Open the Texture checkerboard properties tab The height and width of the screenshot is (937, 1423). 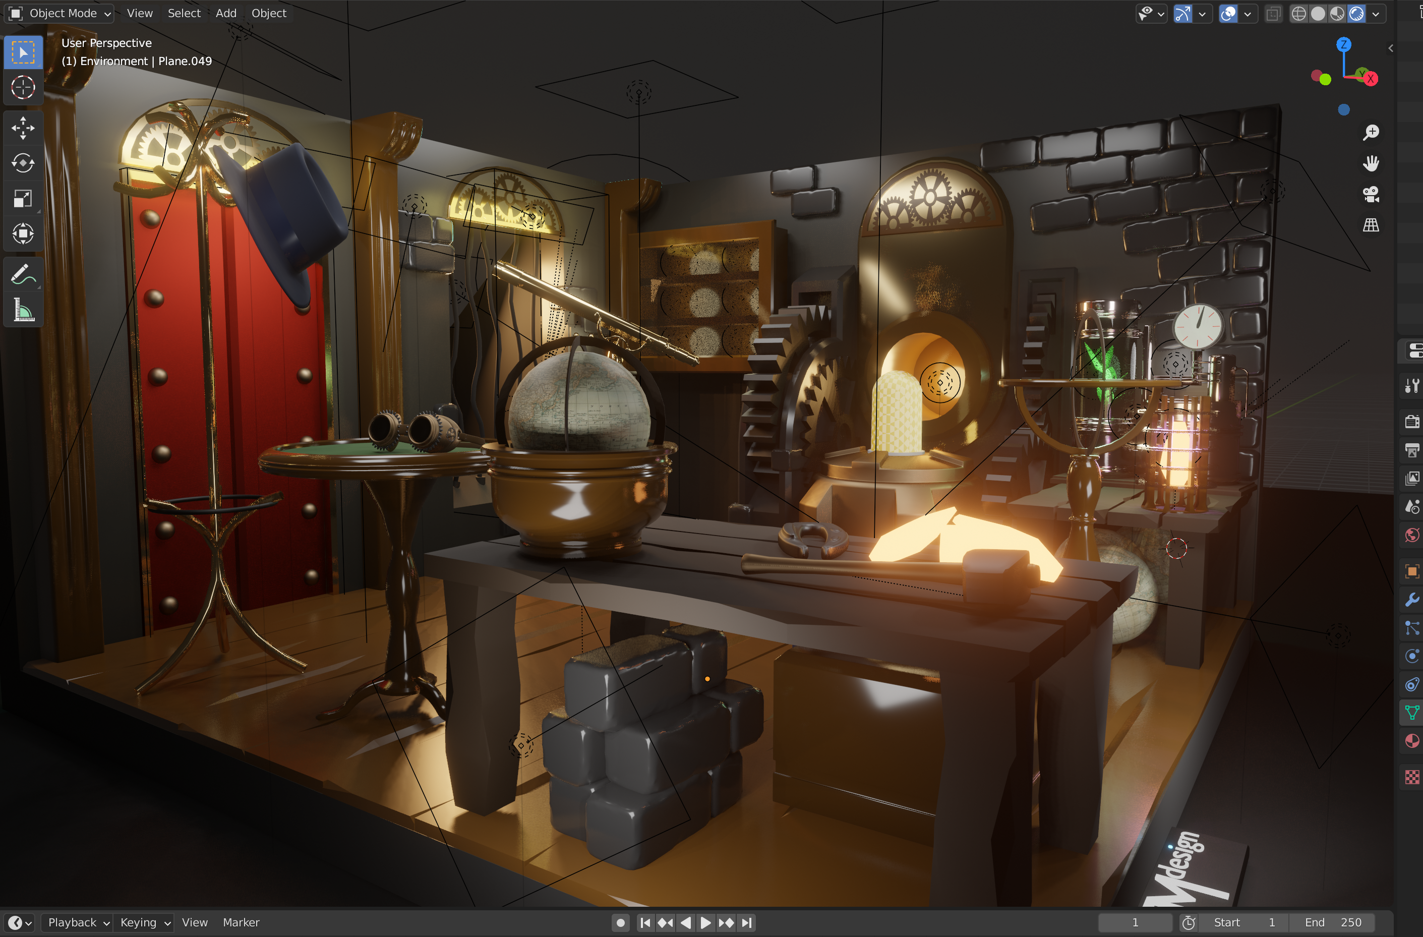(1411, 777)
